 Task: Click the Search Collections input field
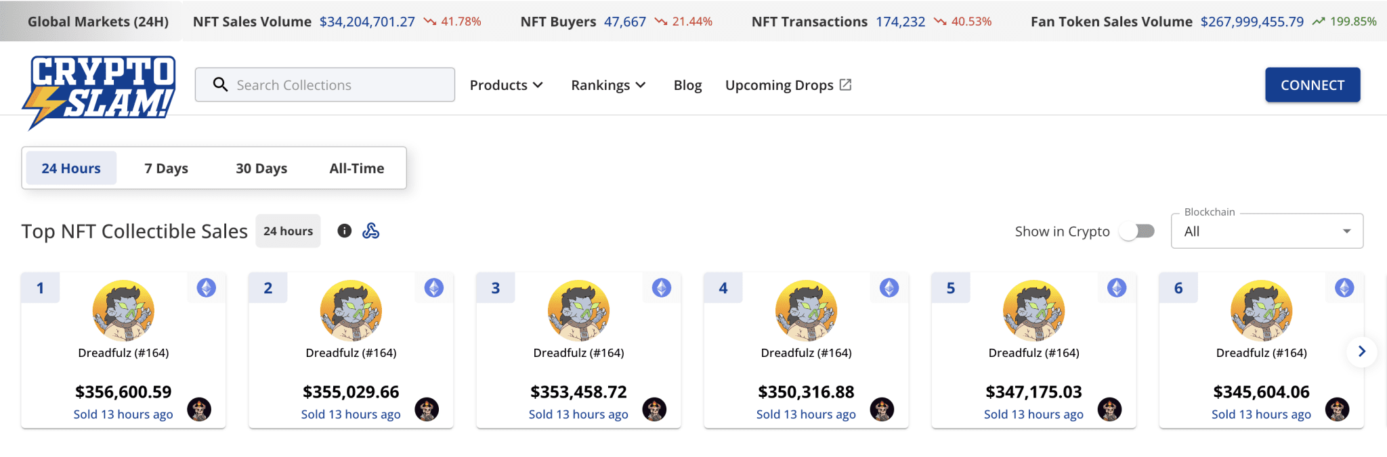(x=325, y=85)
